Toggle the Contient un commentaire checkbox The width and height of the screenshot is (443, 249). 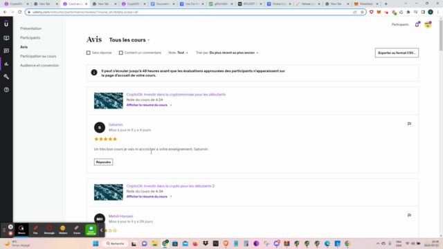[121, 53]
